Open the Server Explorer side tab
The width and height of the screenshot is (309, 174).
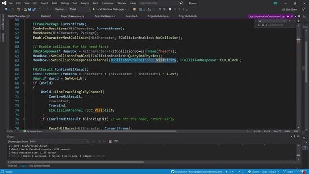pyautogui.click(x=3, y=22)
